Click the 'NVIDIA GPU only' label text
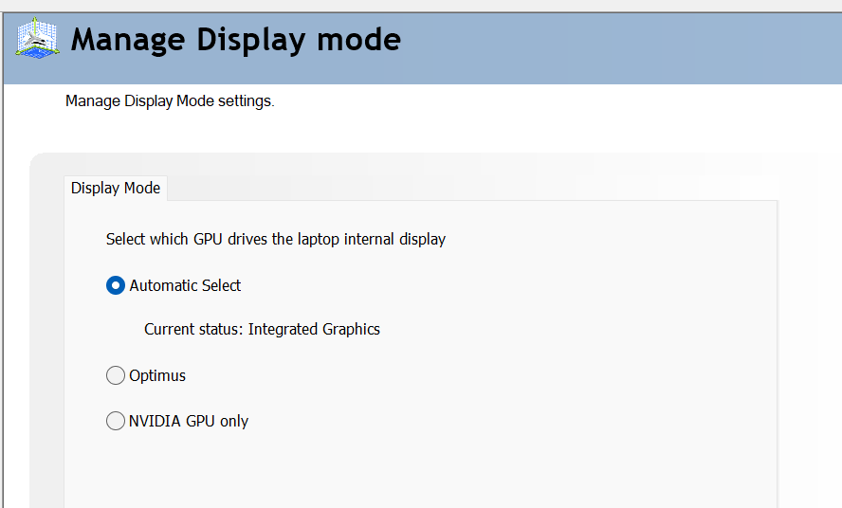The height and width of the screenshot is (508, 842). 189,421
